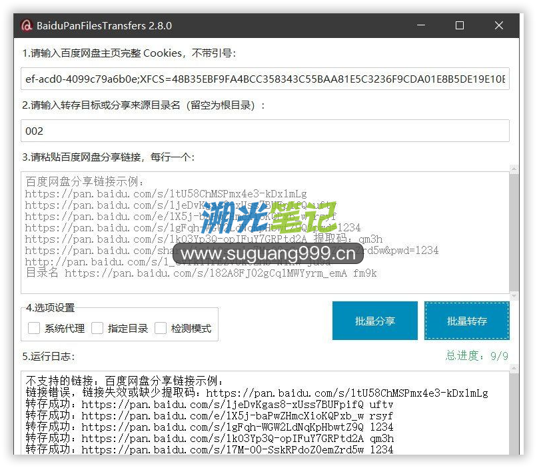Click the example link 1tU58ChMSPmx4e3-kDx1mLg
The image size is (537, 468).
click(166, 194)
